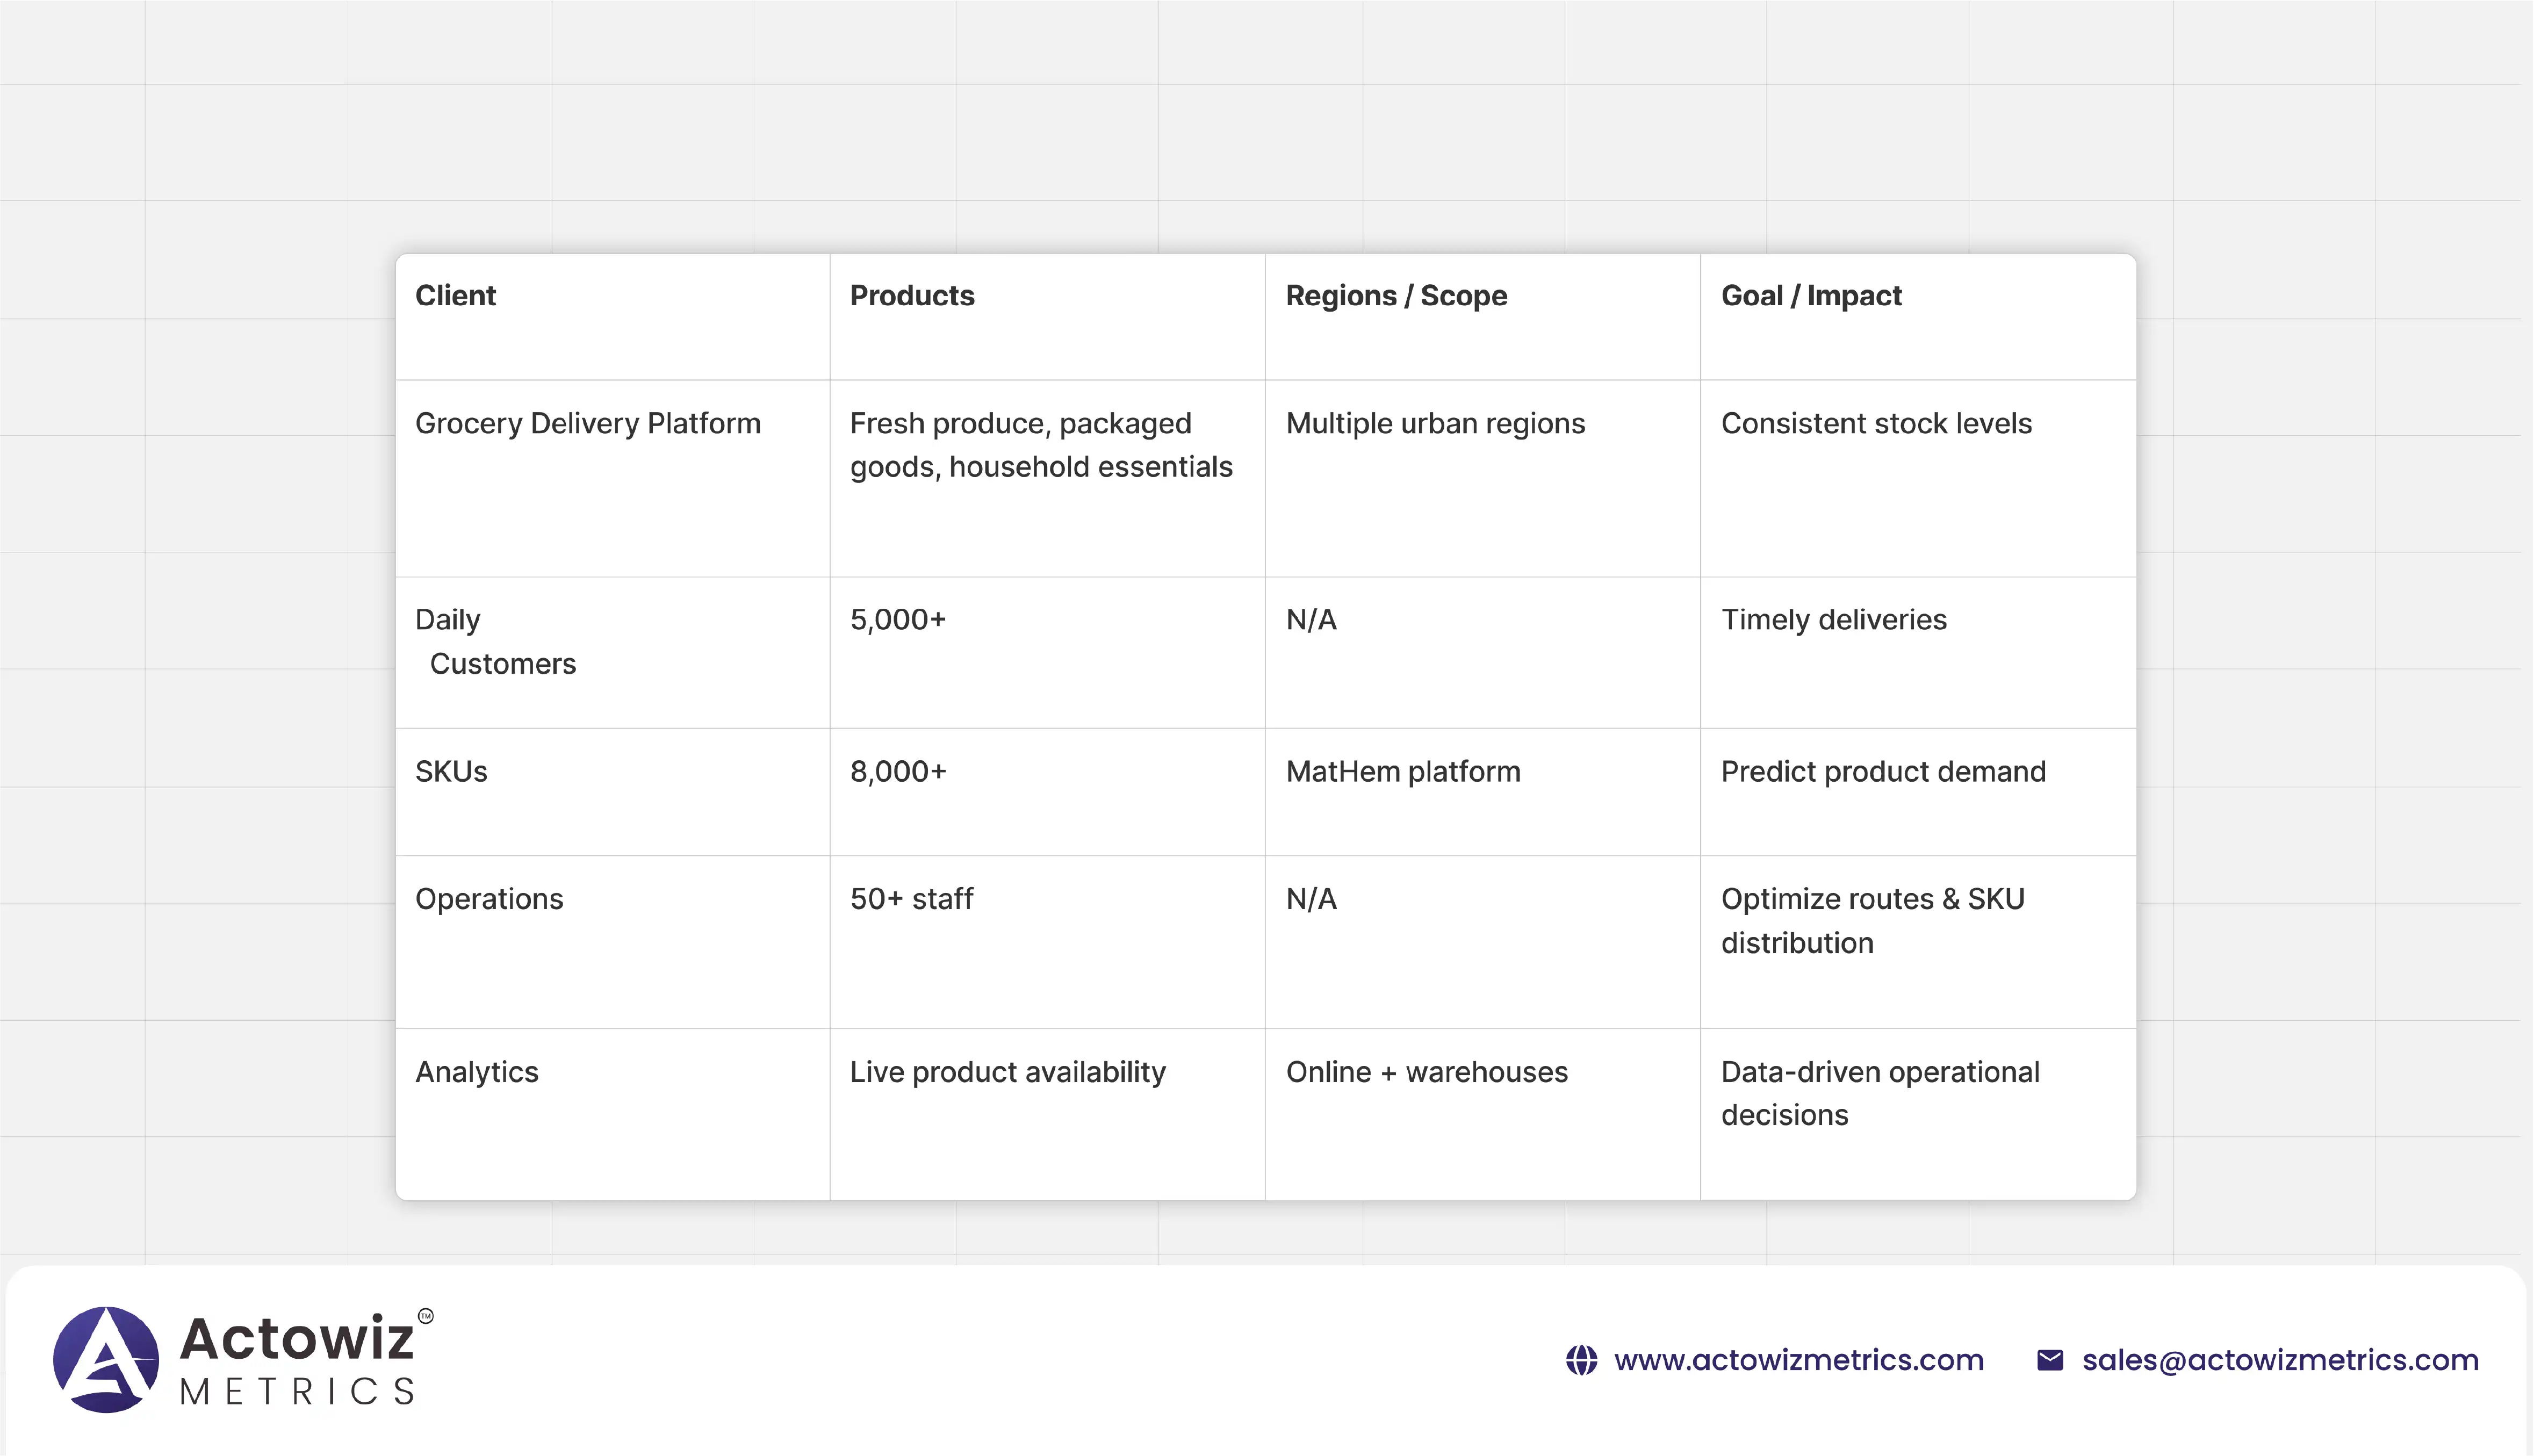Select the Goal / Impact column header
2534x1456 pixels.
(x=1811, y=296)
